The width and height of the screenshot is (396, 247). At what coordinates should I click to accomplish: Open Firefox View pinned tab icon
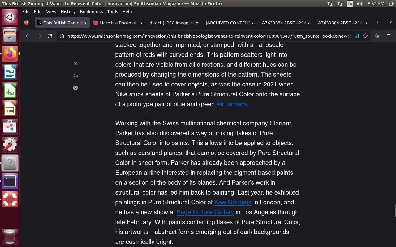pyautogui.click(x=26, y=23)
